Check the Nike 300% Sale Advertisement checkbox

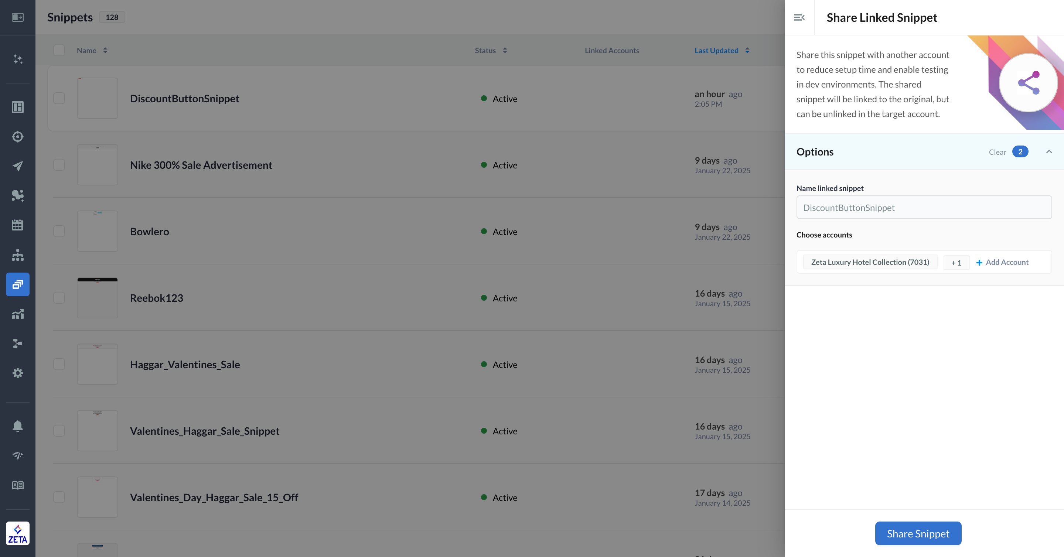(x=59, y=165)
